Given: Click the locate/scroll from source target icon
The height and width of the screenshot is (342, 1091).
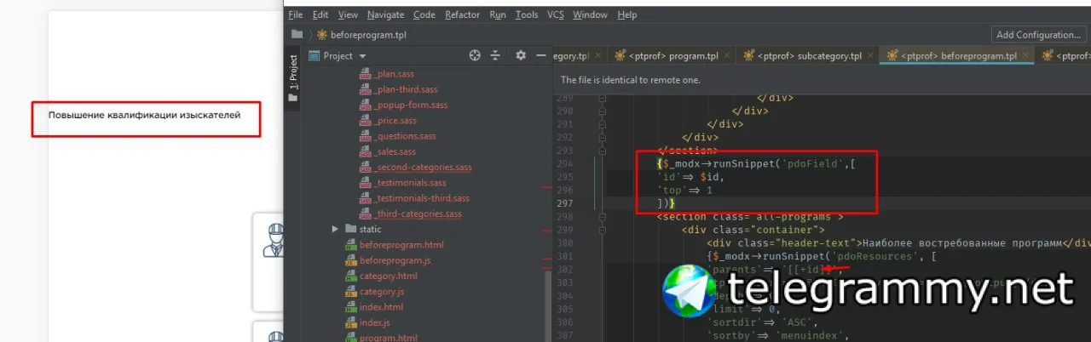Looking at the screenshot, I should pos(476,55).
